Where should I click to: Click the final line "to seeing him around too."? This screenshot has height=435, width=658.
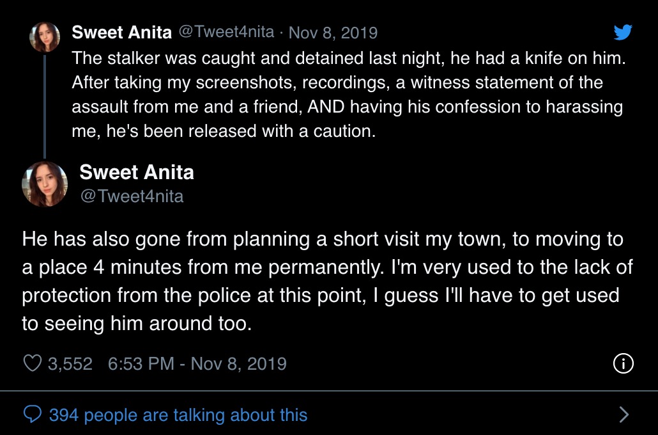tap(137, 324)
